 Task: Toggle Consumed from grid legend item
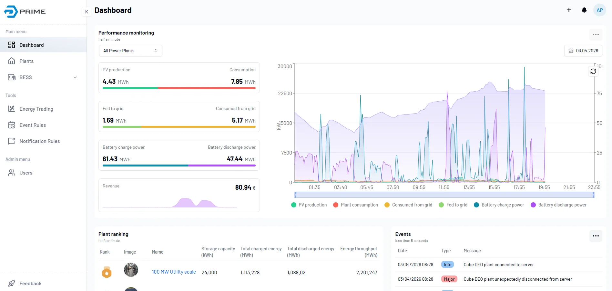click(x=408, y=205)
